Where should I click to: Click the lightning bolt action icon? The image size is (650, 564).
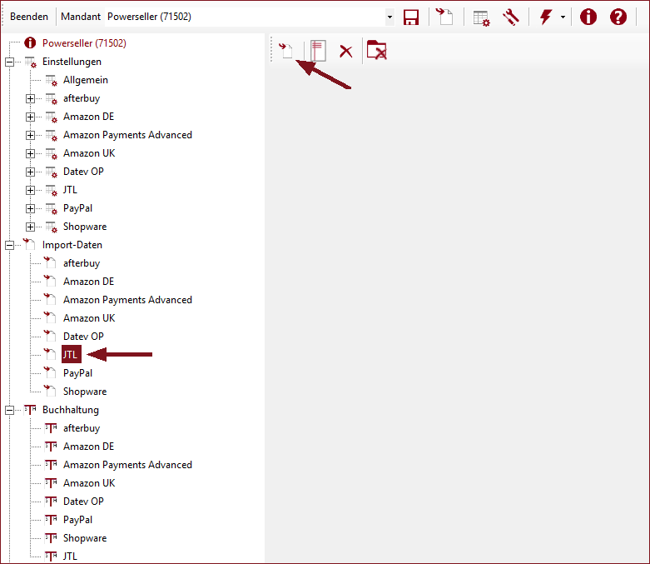546,17
